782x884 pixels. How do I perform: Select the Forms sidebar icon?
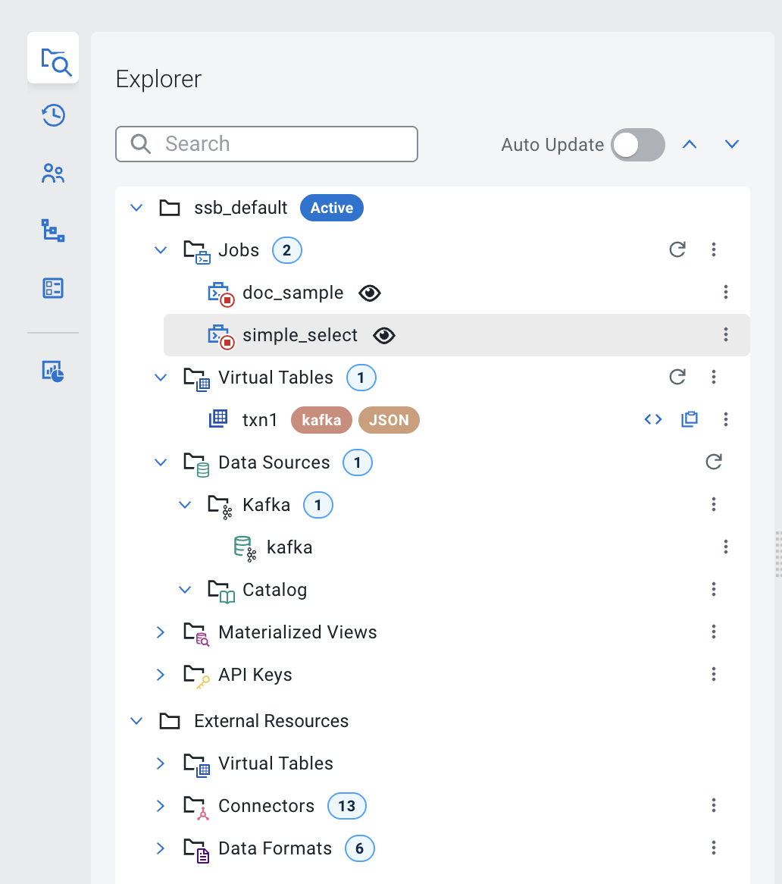coord(53,288)
